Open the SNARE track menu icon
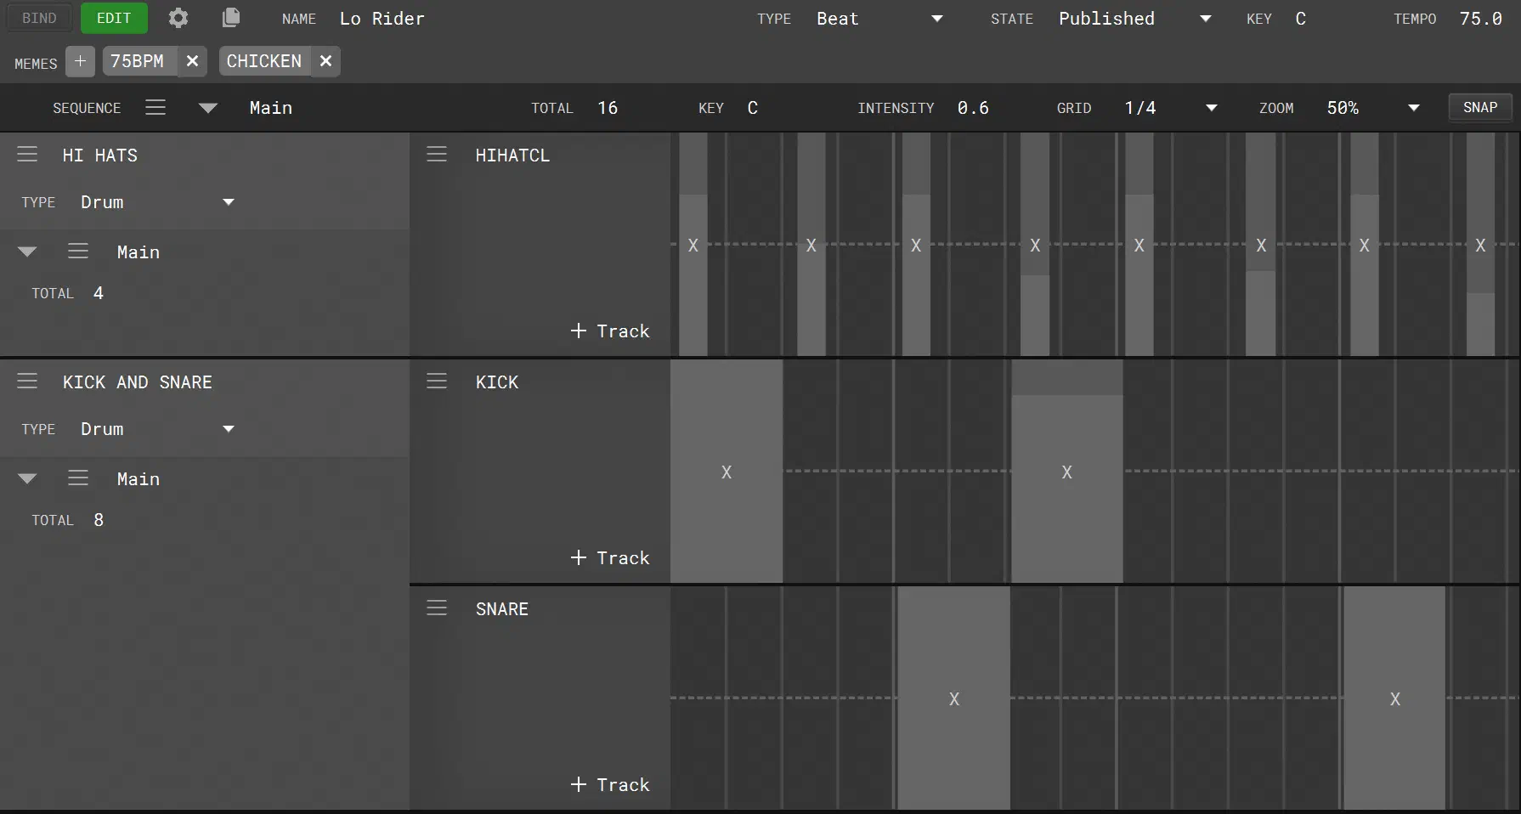This screenshot has height=814, width=1521. tap(437, 608)
